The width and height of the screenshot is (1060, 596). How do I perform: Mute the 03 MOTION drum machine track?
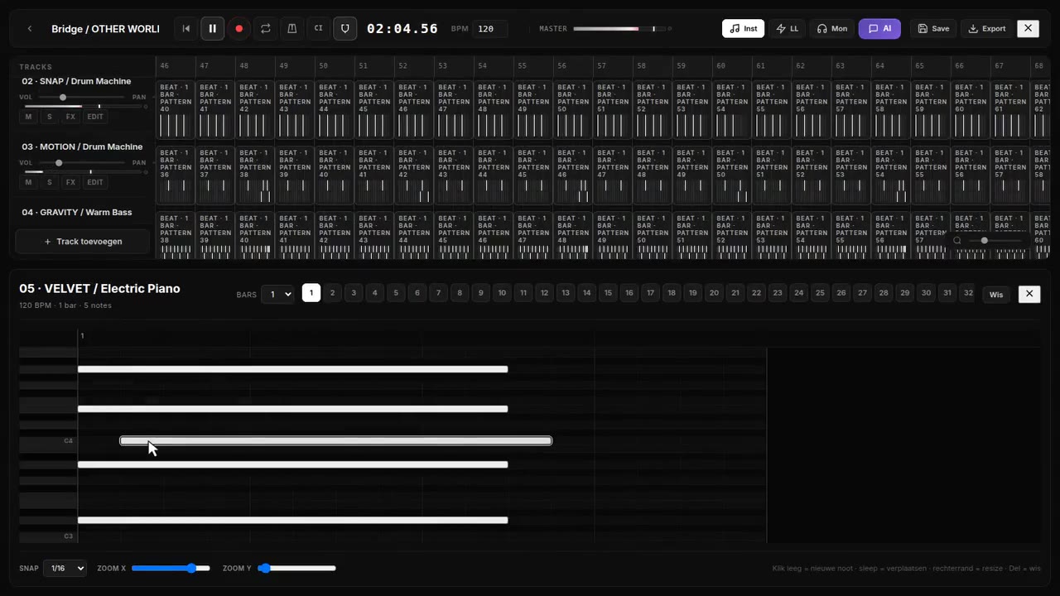pyautogui.click(x=28, y=182)
